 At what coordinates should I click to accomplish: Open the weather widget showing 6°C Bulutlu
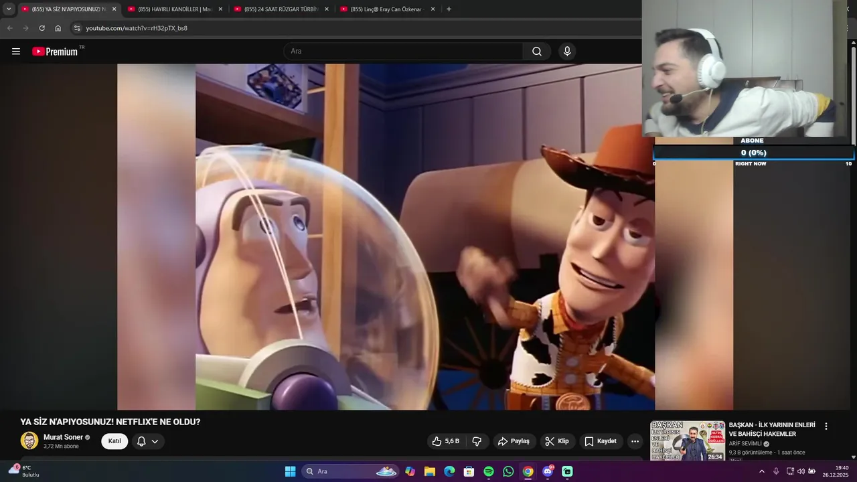(24, 471)
